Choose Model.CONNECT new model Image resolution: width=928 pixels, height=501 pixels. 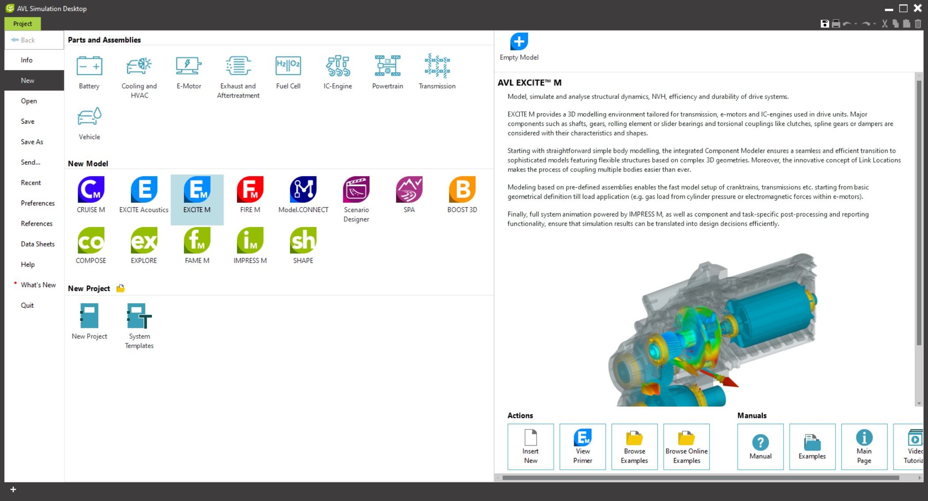(x=303, y=195)
